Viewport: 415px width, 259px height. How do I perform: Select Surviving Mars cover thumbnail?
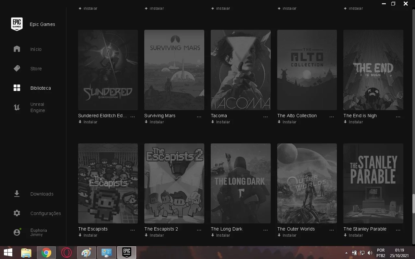pyautogui.click(x=174, y=70)
